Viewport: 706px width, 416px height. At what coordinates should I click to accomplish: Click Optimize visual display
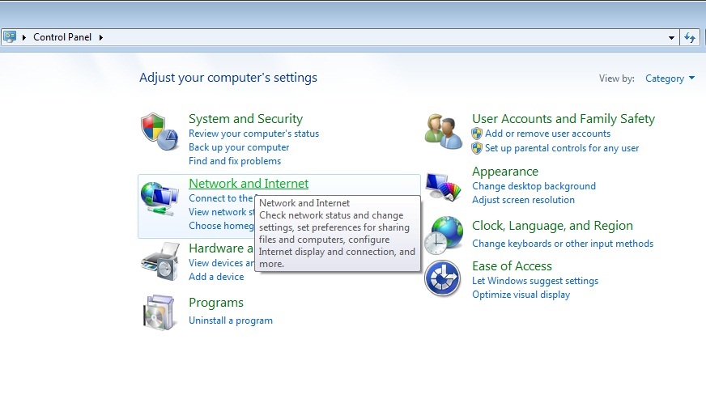(x=521, y=295)
